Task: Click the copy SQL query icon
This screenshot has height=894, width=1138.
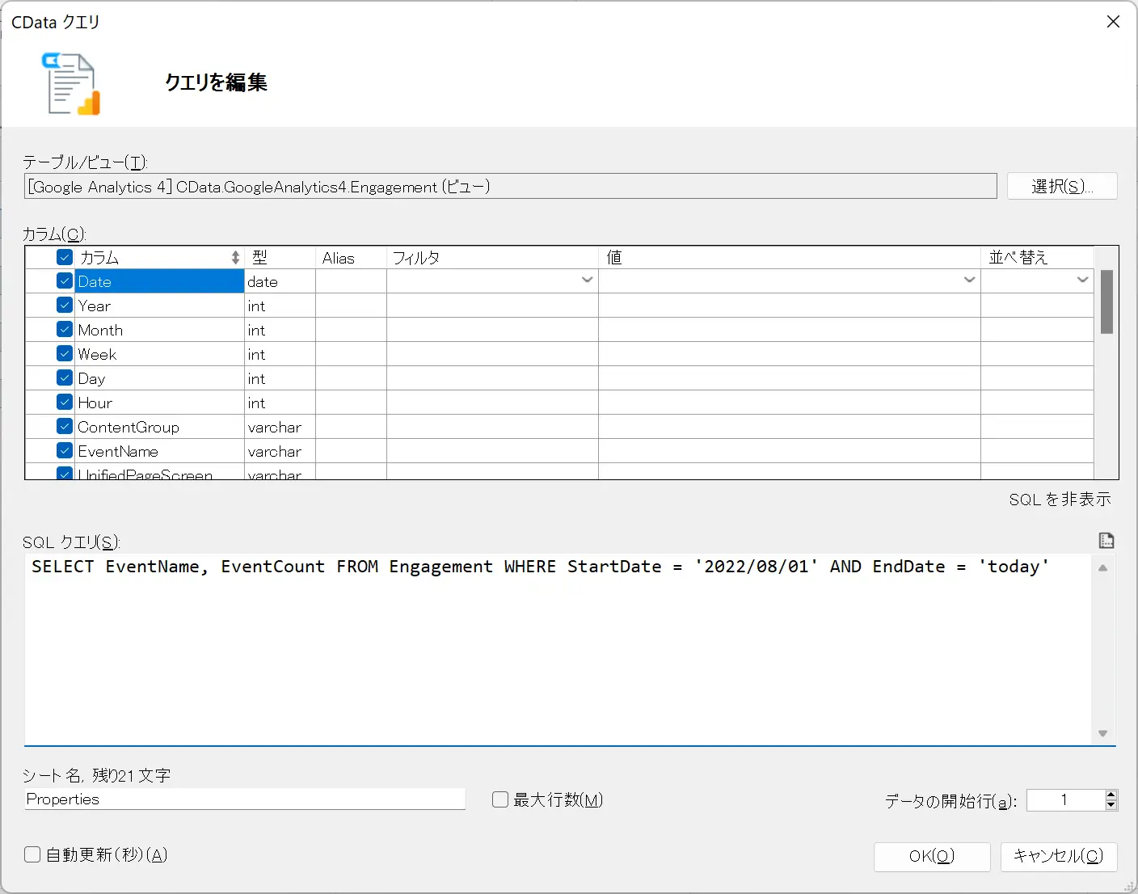Action: point(1106,540)
